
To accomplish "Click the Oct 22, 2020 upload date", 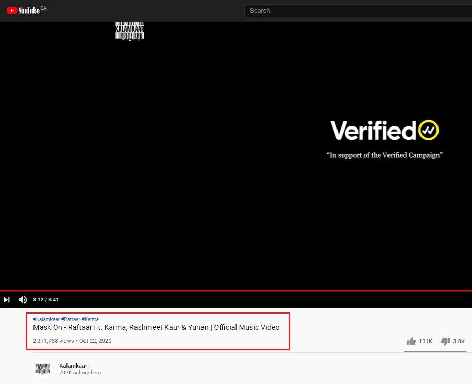I will tap(95, 341).
